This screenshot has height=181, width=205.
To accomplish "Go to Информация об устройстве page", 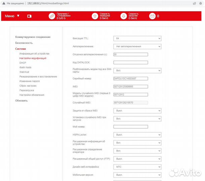I will (x=34, y=54).
